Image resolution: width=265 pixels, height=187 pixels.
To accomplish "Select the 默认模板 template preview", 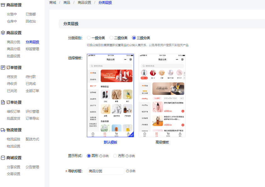I will coord(110,96).
